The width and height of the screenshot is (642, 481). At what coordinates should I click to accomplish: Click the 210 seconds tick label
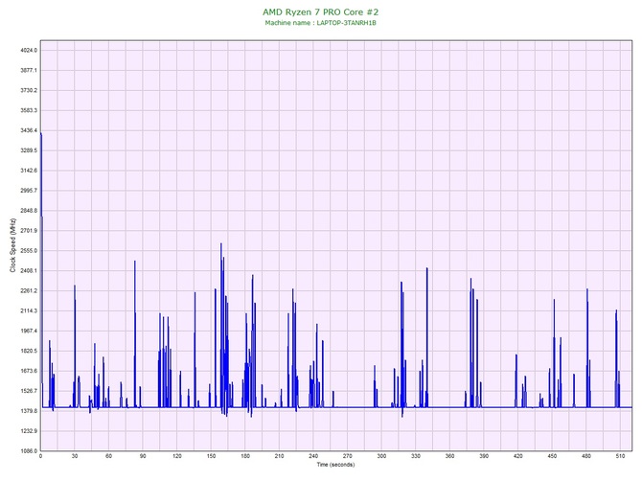pos(279,456)
